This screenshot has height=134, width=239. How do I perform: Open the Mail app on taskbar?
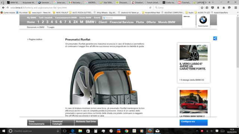[158, 131]
